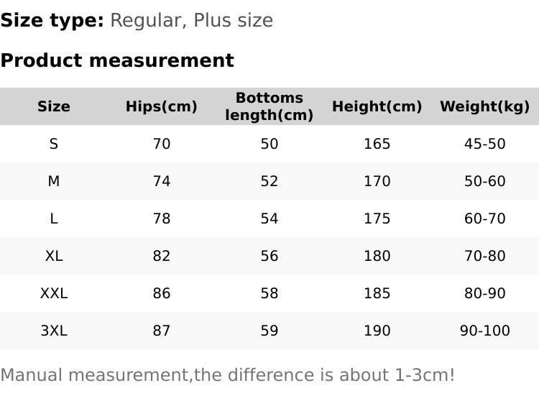539x401 pixels.
Task: Click the Bottoms length(cm) column header
Action: point(269,106)
